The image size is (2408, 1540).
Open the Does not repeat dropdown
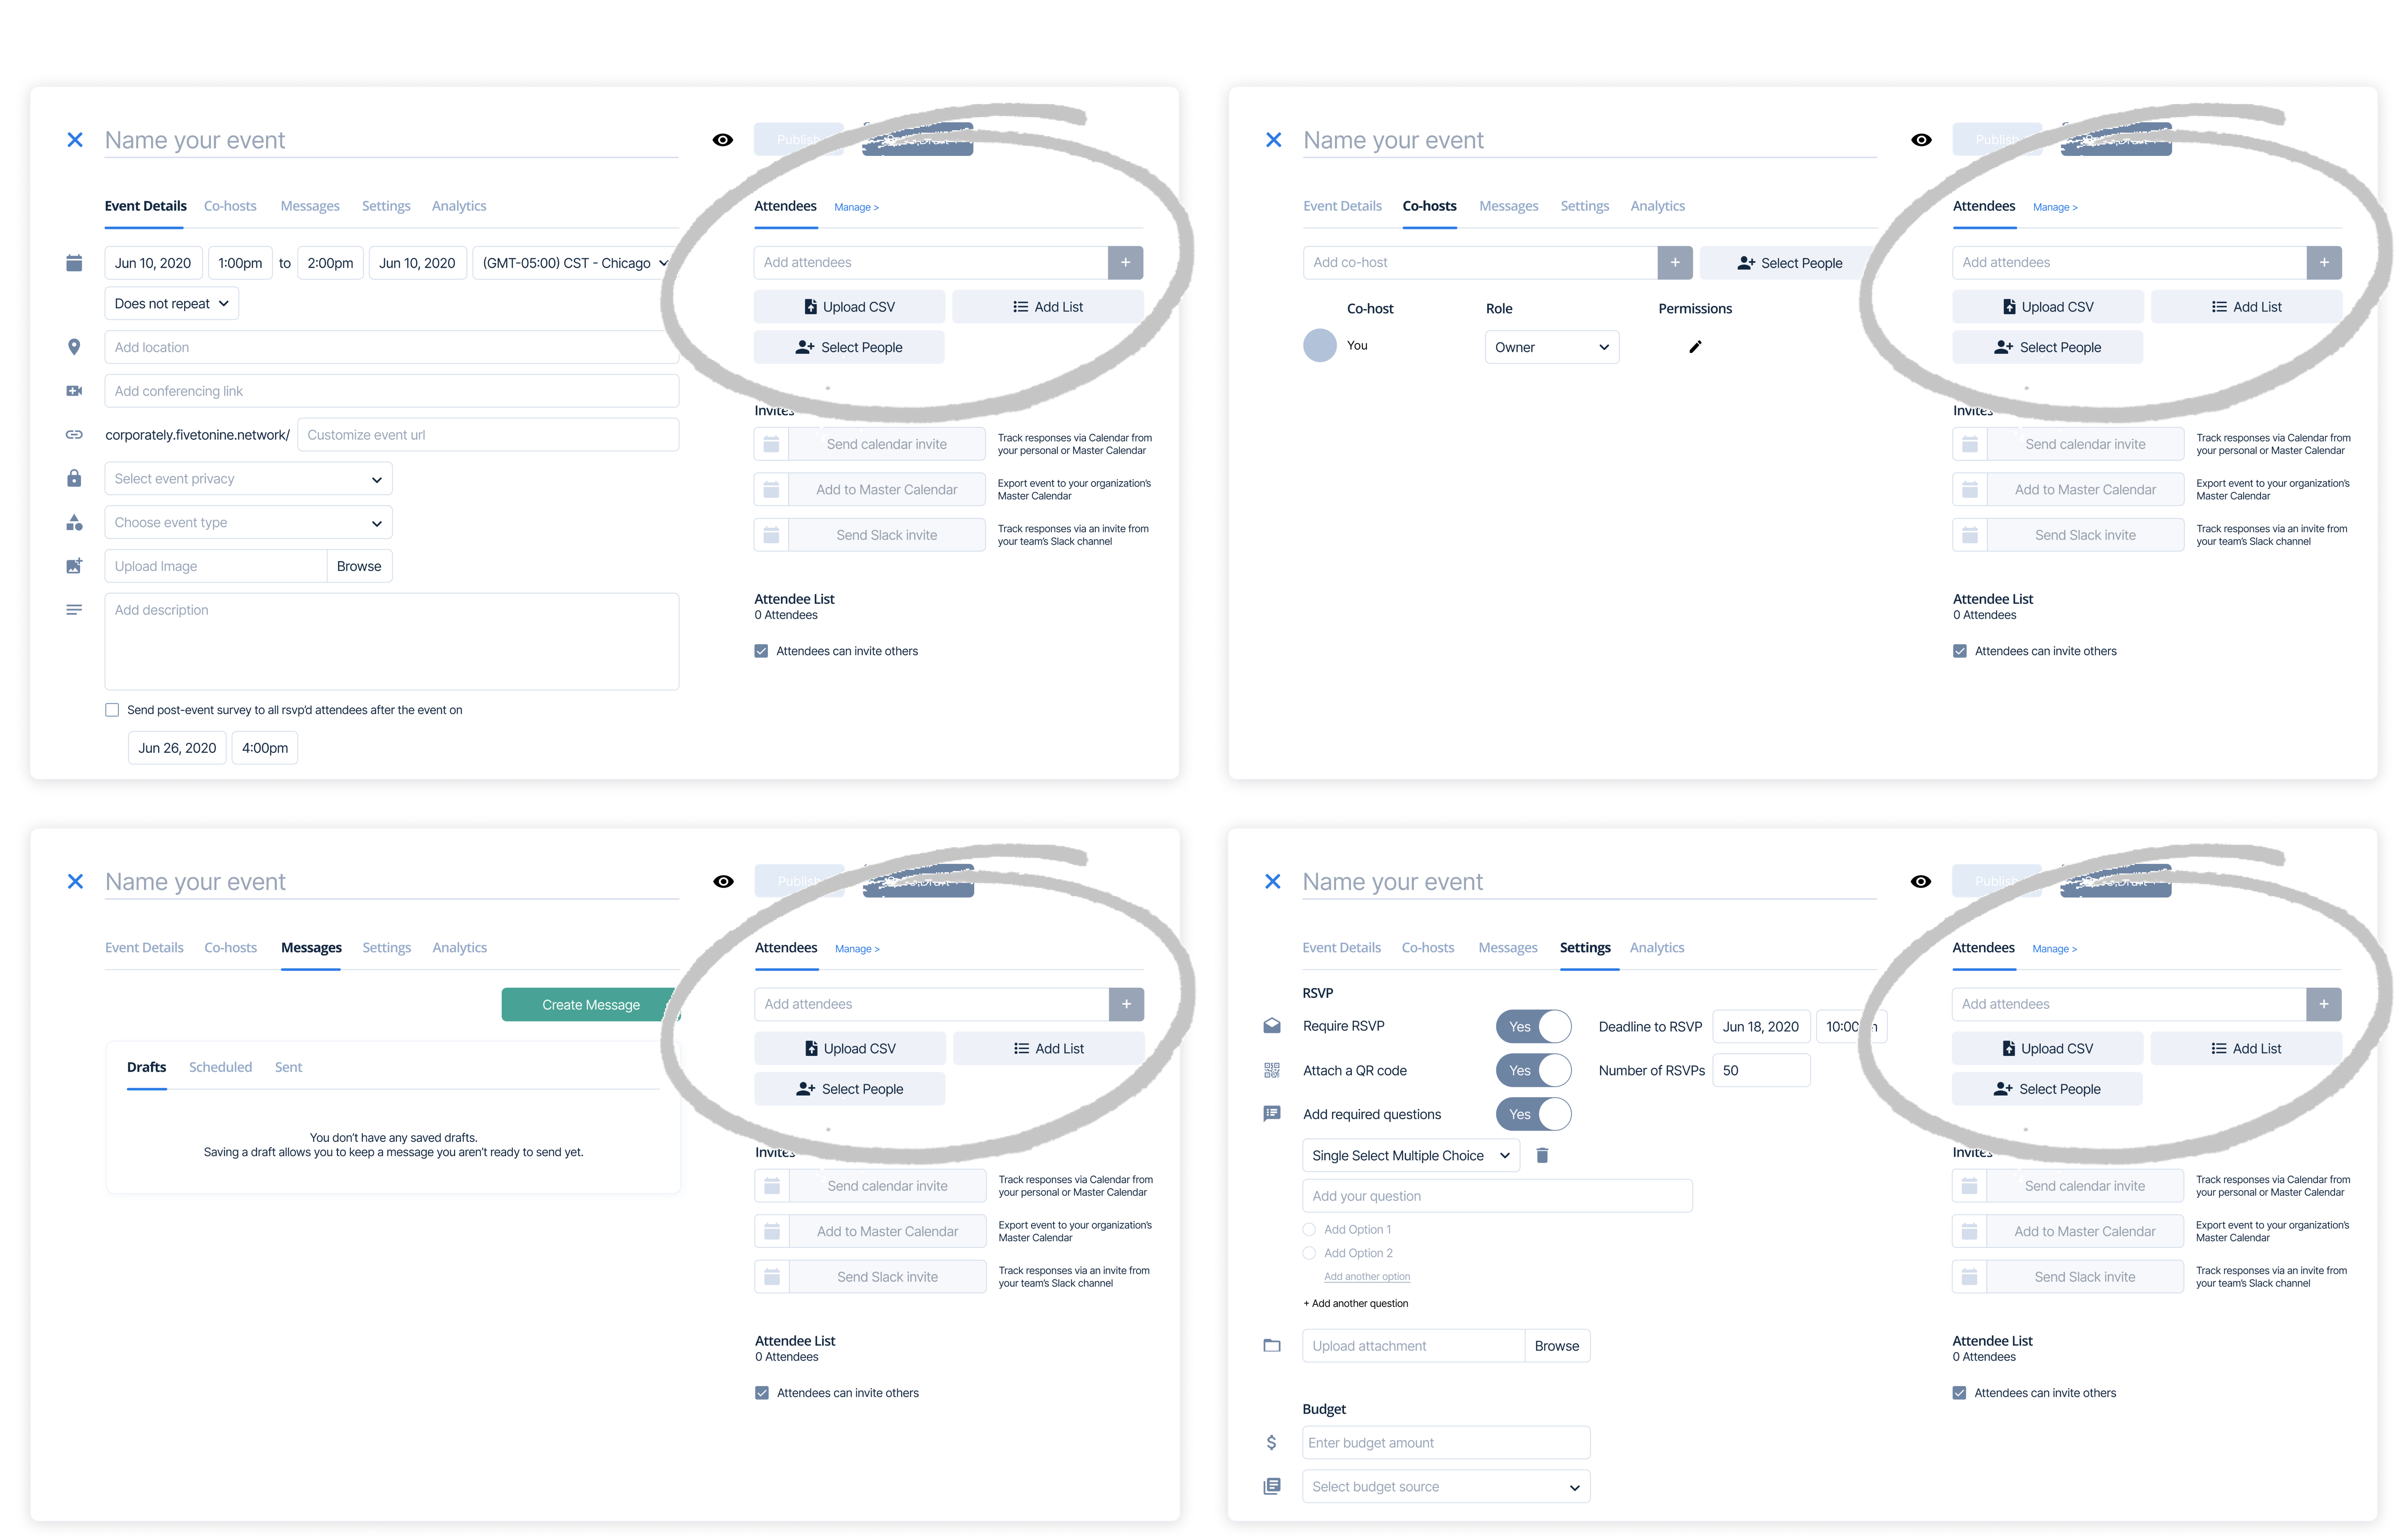point(172,304)
